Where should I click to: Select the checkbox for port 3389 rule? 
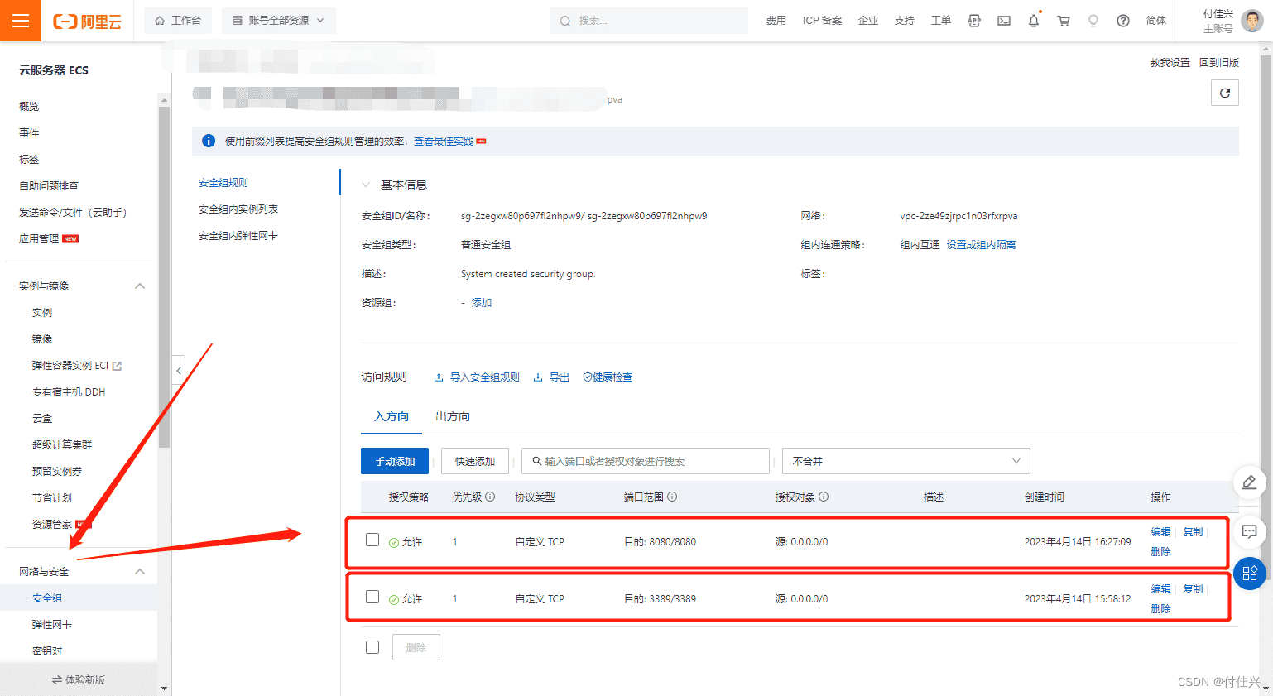click(372, 598)
